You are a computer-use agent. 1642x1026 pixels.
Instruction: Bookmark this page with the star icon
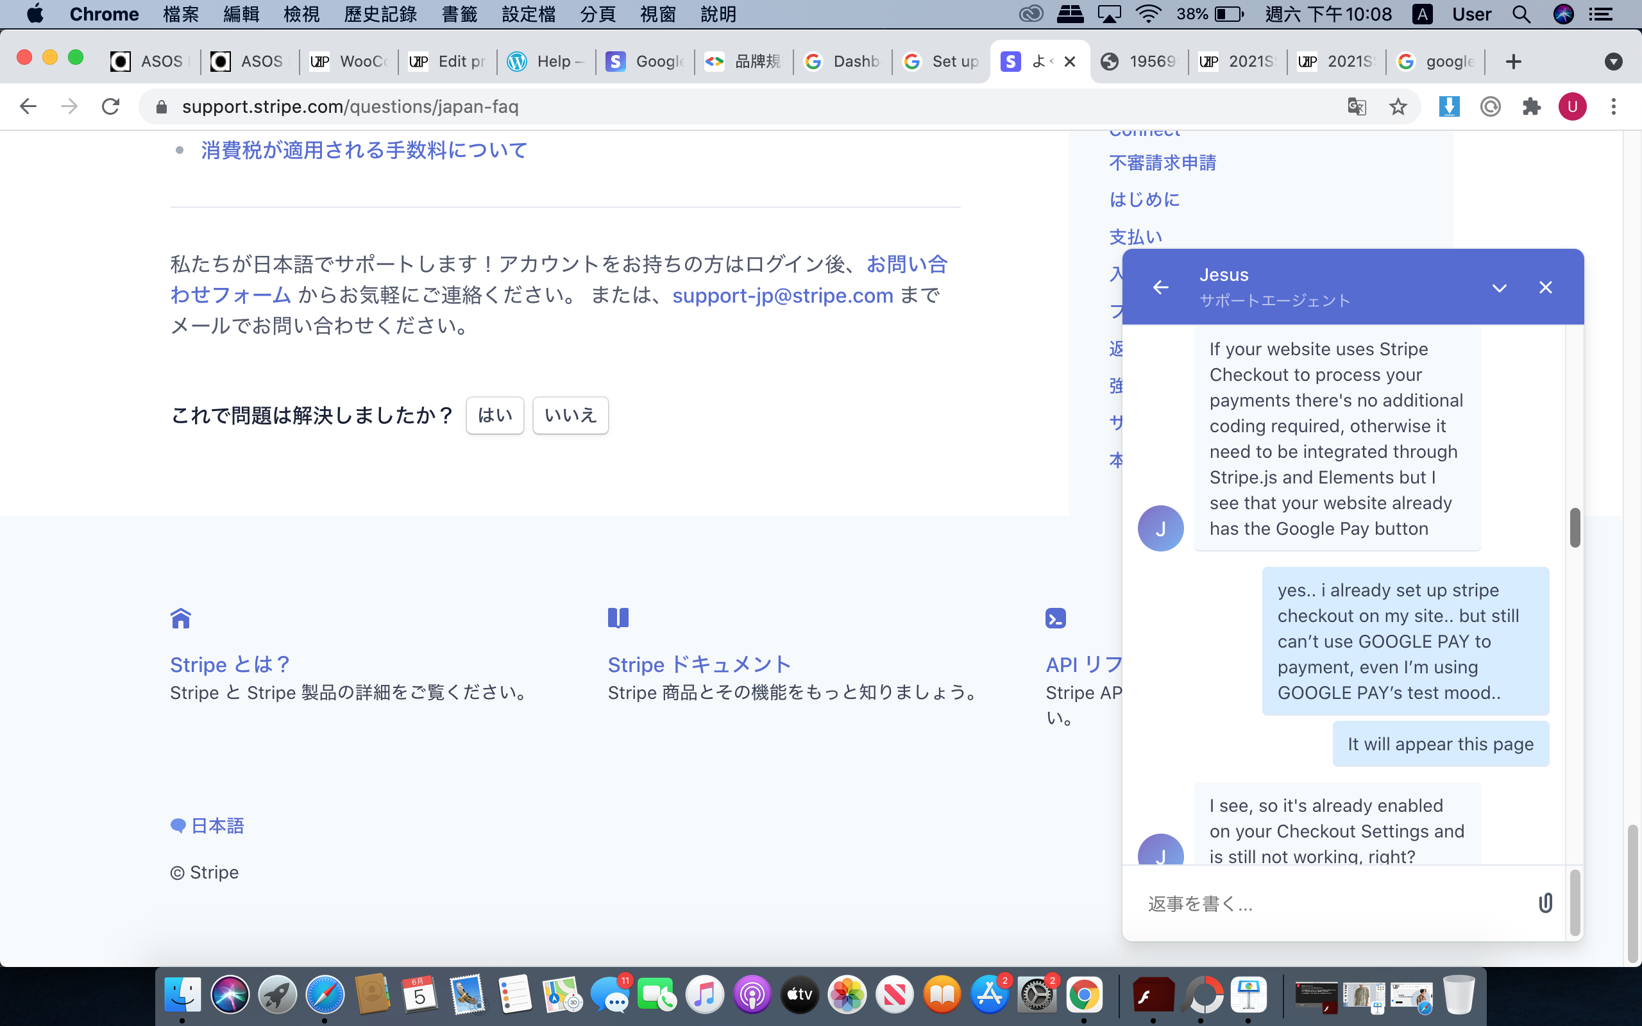[x=1398, y=106]
